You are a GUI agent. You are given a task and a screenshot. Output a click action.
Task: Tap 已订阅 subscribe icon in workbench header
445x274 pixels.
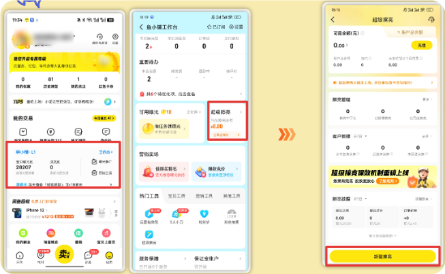point(209,27)
